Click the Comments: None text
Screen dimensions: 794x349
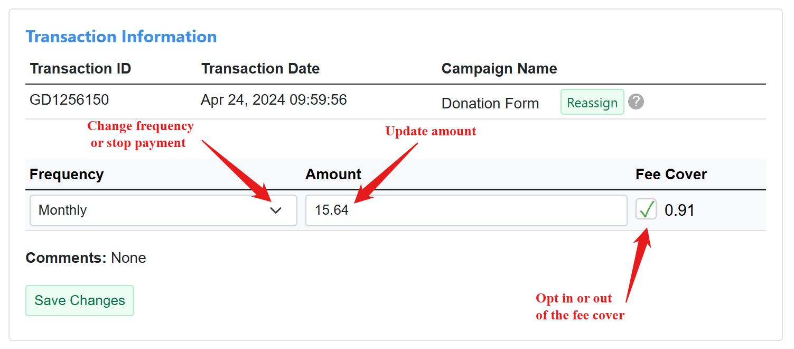[x=86, y=258]
